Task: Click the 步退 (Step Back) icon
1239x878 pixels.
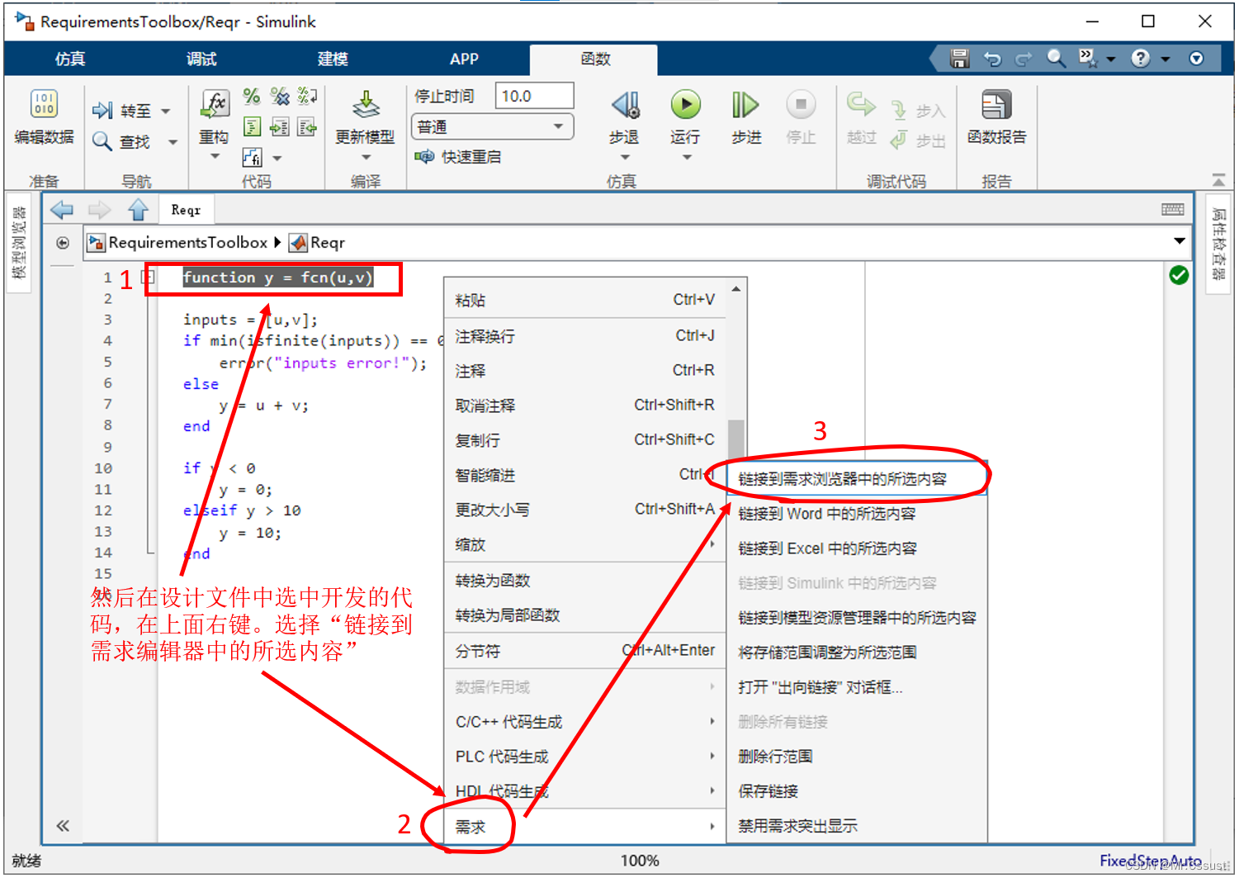Action: pyautogui.click(x=625, y=106)
